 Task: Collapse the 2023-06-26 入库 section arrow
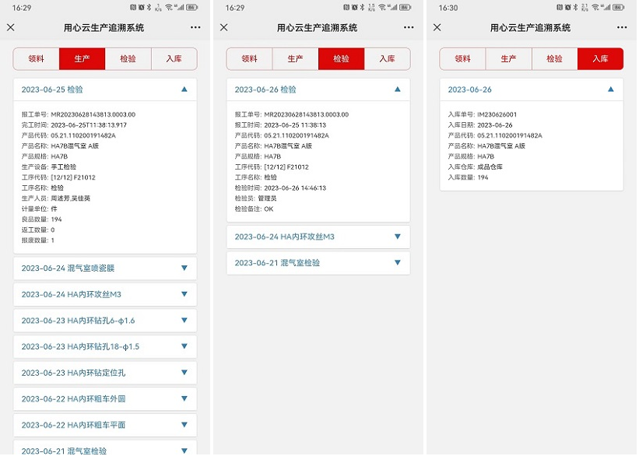click(x=610, y=89)
